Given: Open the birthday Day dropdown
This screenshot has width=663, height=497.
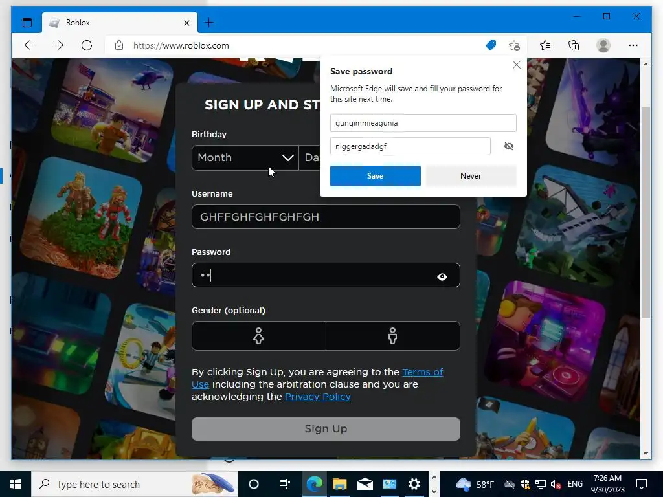Looking at the screenshot, I should point(310,158).
